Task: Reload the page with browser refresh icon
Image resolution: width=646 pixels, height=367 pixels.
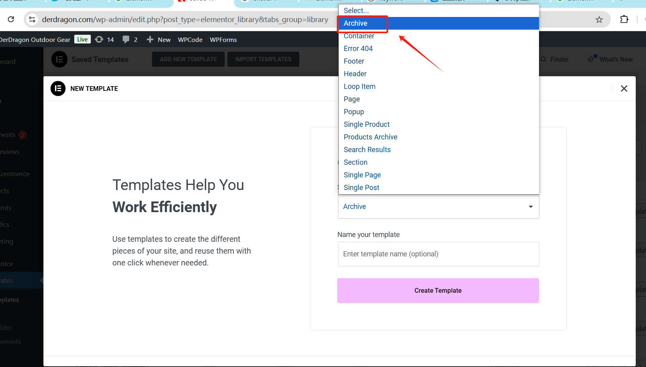Action: click(x=11, y=19)
